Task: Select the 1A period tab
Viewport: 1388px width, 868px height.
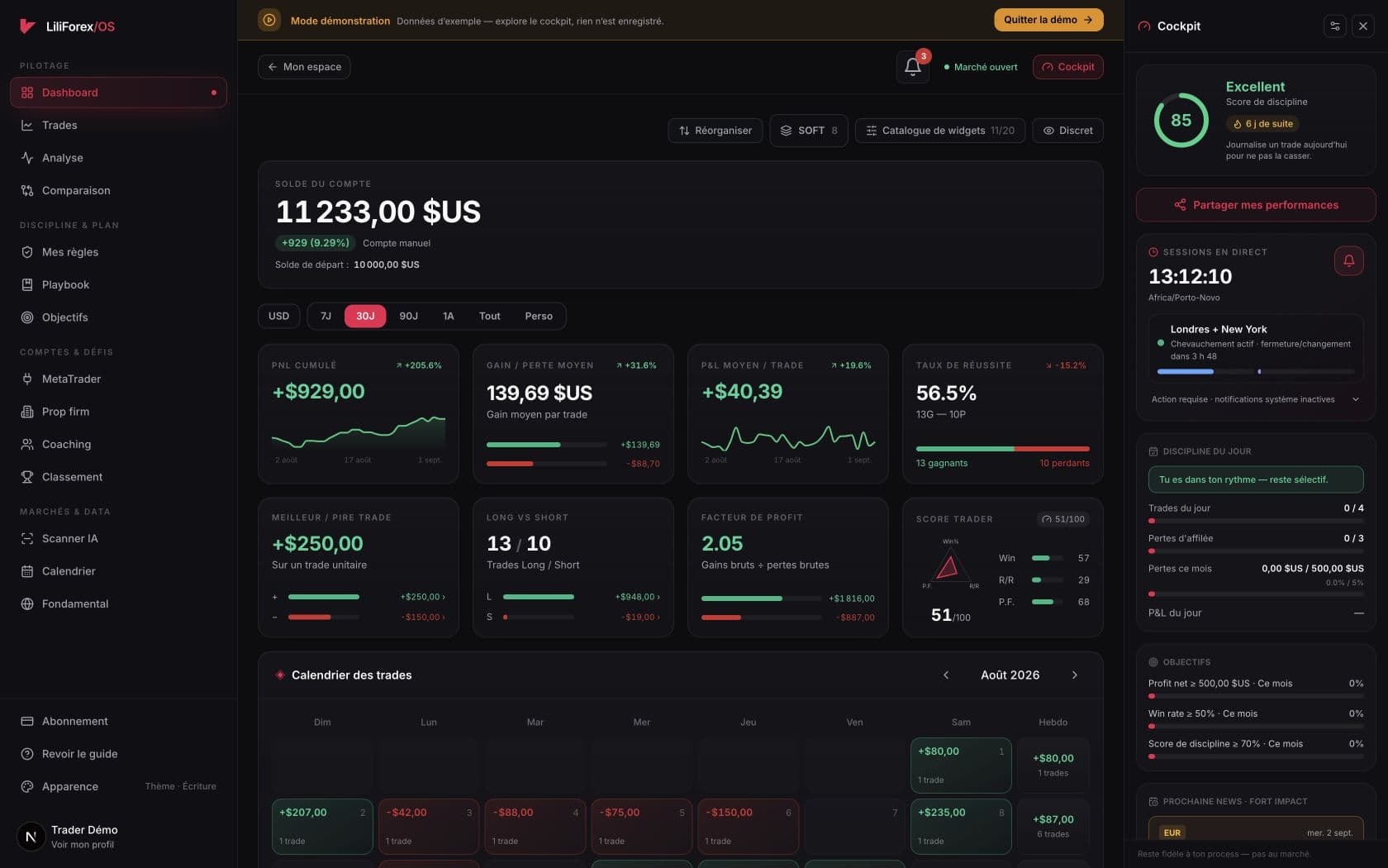Action: (448, 316)
